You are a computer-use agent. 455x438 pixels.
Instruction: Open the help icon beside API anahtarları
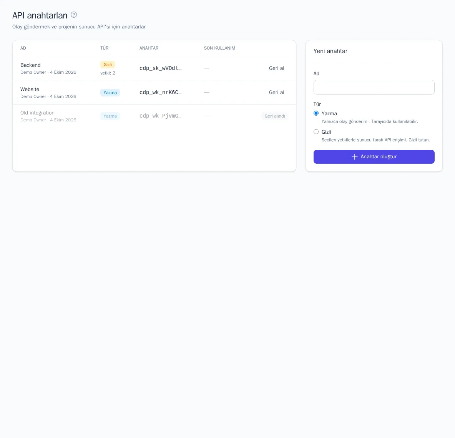click(x=74, y=15)
